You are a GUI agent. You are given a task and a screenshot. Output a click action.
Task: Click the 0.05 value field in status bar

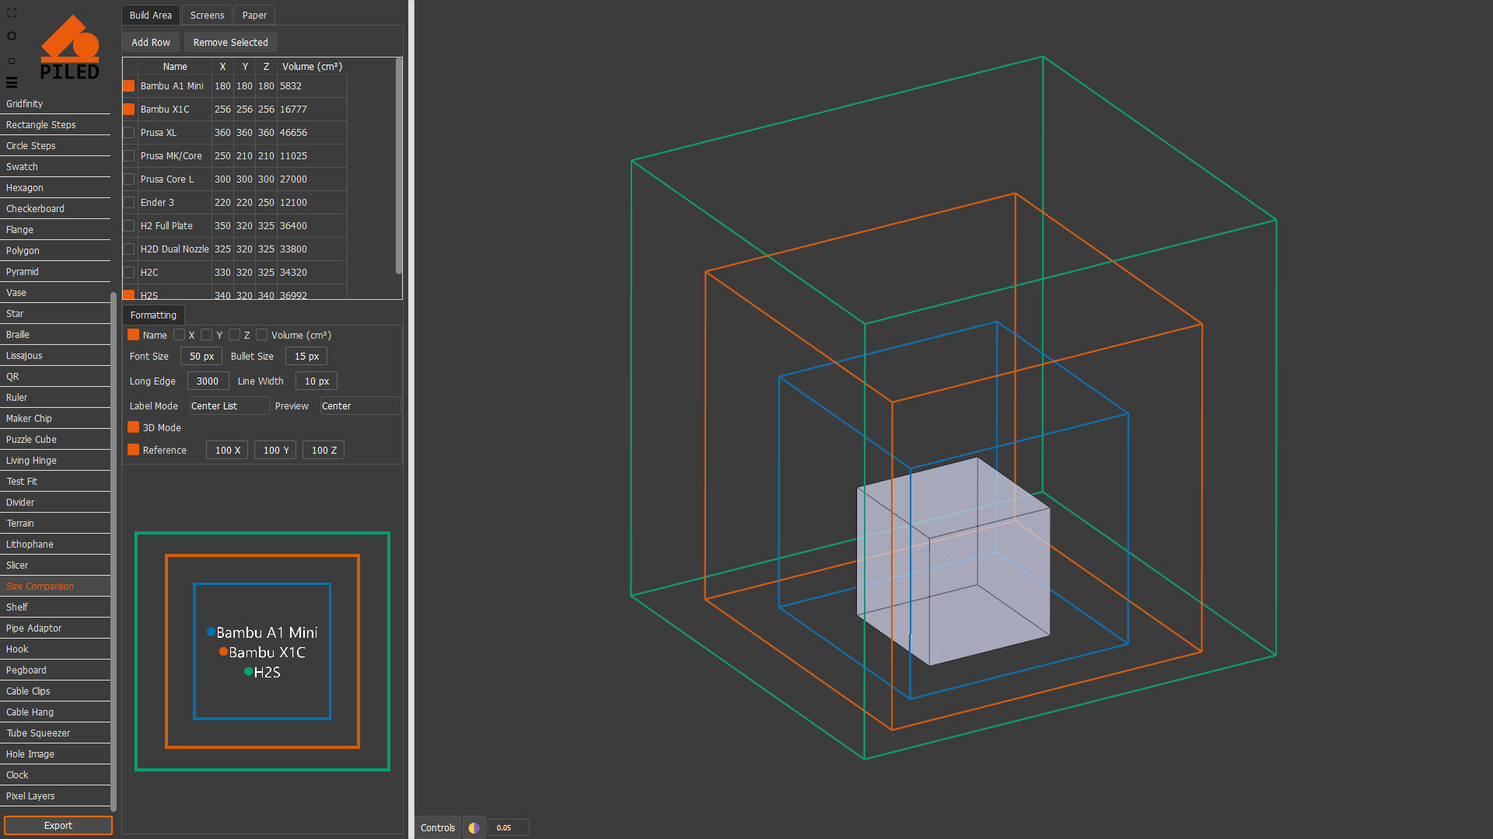[x=508, y=827]
